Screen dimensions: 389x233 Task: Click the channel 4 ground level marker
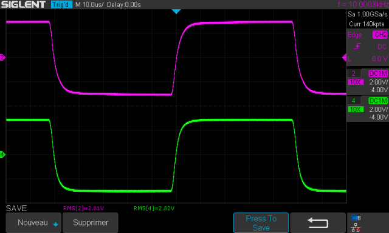[2, 155]
